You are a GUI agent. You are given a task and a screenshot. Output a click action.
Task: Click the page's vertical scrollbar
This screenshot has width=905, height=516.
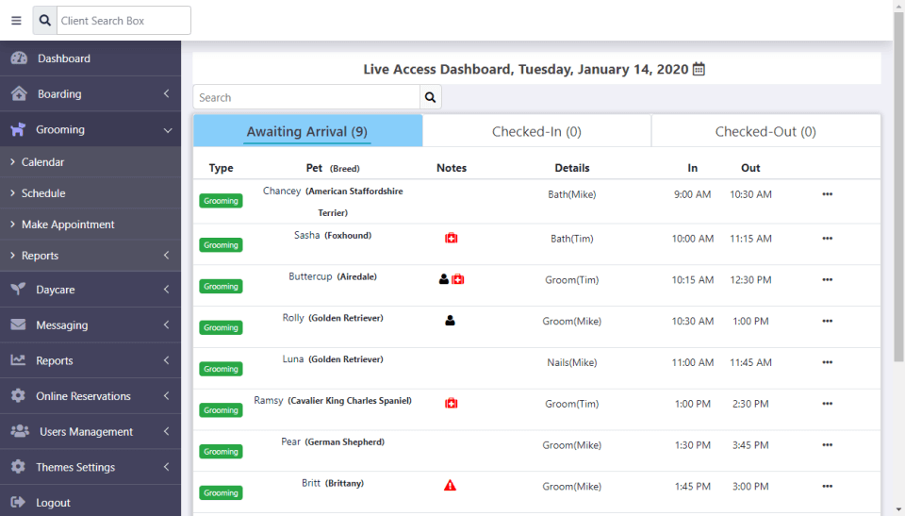[898, 189]
